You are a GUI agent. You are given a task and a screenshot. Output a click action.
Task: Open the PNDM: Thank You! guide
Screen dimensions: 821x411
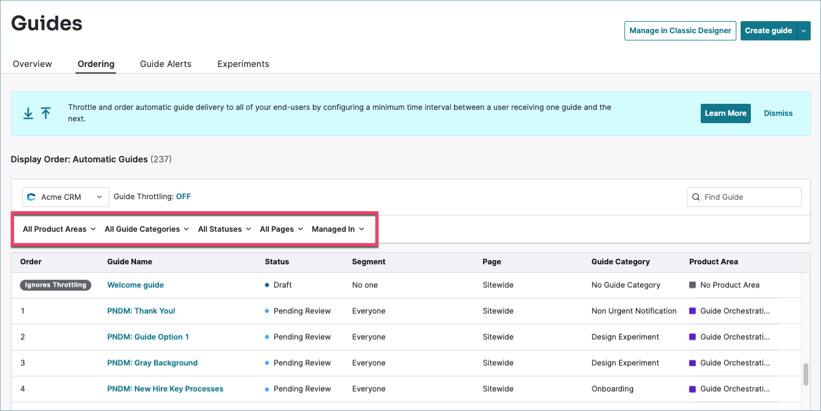point(141,311)
